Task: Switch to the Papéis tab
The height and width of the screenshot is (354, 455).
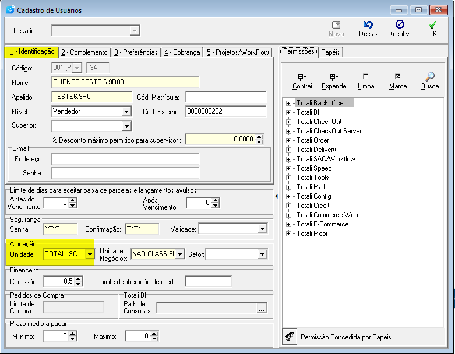Action: [330, 52]
